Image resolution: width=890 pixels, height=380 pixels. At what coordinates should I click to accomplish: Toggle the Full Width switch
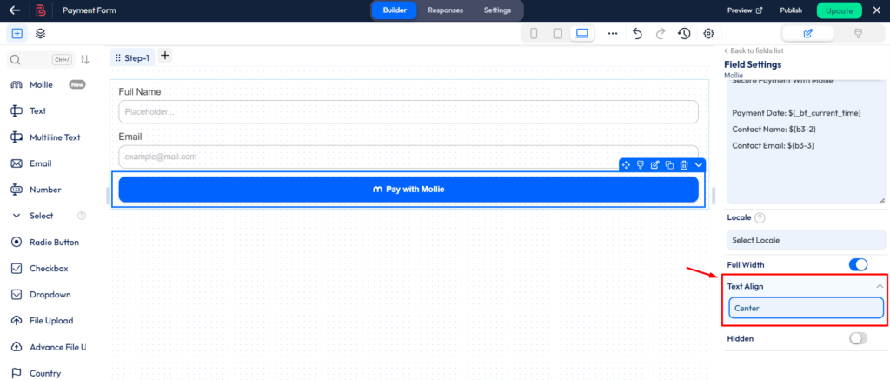(858, 264)
